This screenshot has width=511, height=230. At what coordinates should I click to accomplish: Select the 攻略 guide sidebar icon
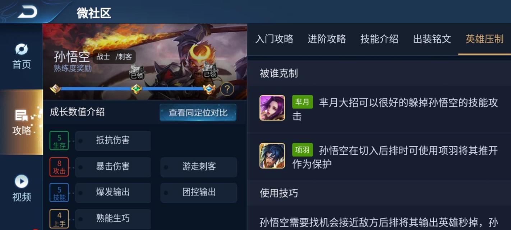[x=22, y=116]
